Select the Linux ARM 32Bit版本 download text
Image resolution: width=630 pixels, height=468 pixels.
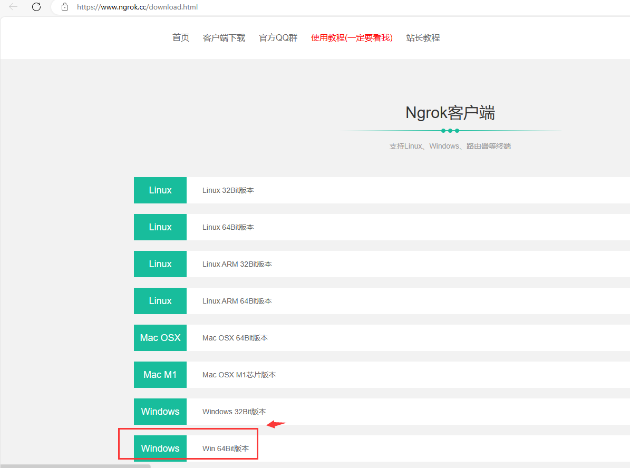(237, 265)
